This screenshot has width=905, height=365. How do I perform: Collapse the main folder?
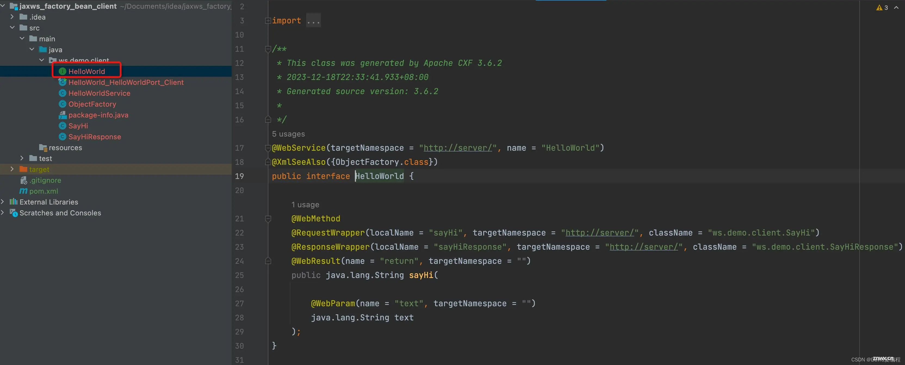[22, 39]
